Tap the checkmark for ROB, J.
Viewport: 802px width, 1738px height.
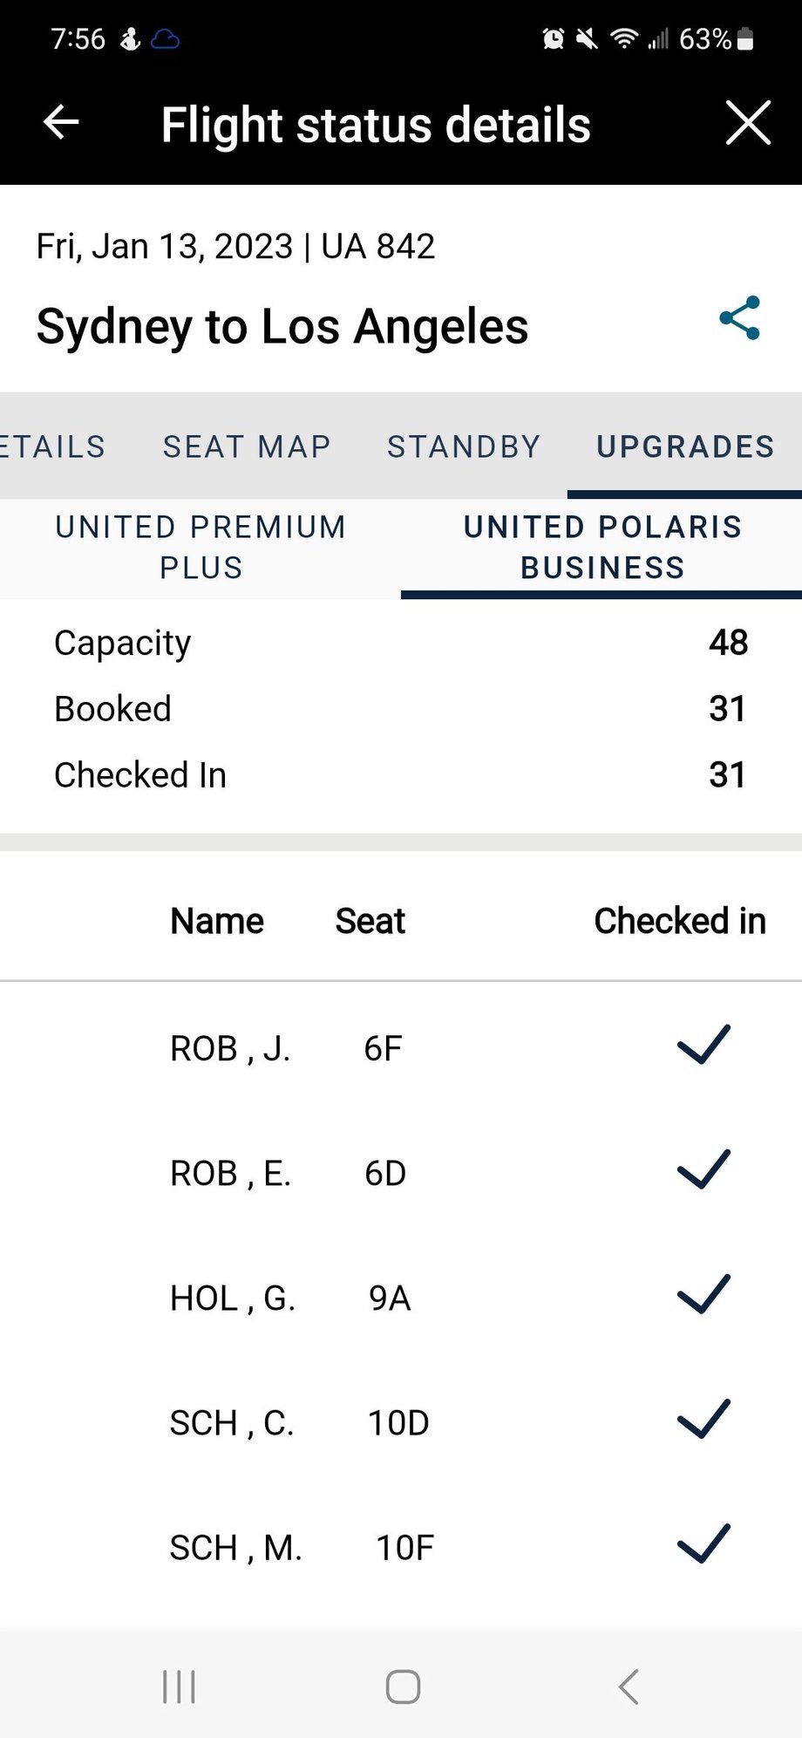point(703,1045)
